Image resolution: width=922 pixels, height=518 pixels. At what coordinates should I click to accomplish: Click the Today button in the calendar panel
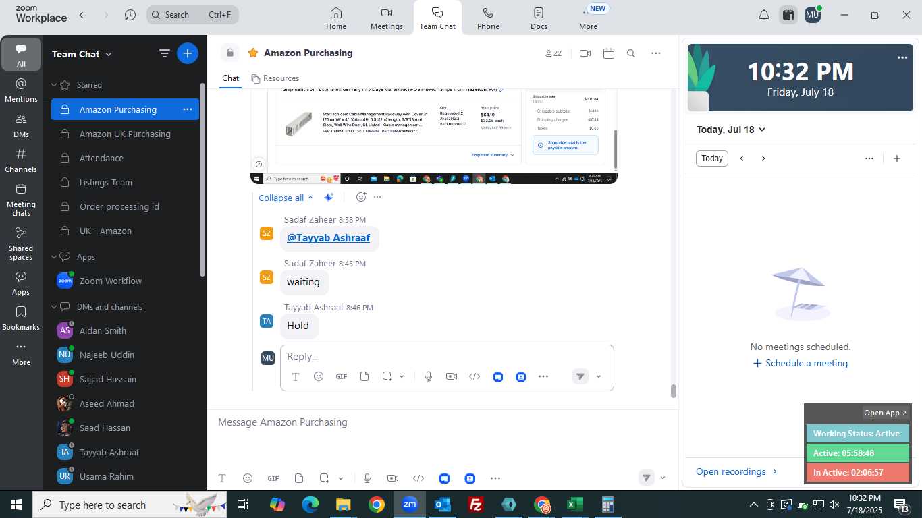coord(712,159)
